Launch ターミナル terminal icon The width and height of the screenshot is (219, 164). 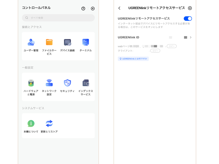(x=86, y=42)
